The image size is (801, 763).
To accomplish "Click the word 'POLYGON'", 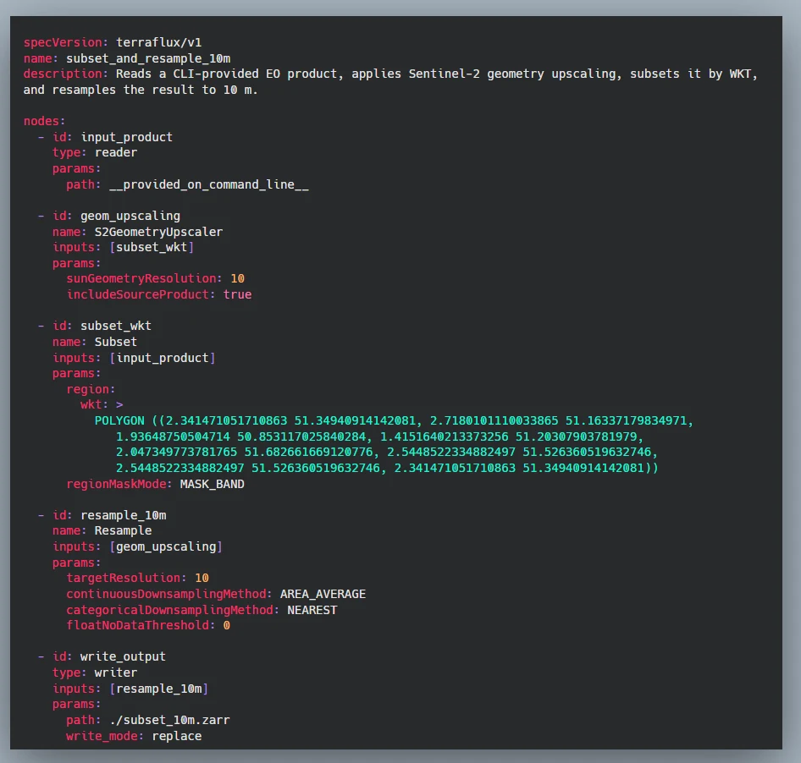I will click(119, 421).
